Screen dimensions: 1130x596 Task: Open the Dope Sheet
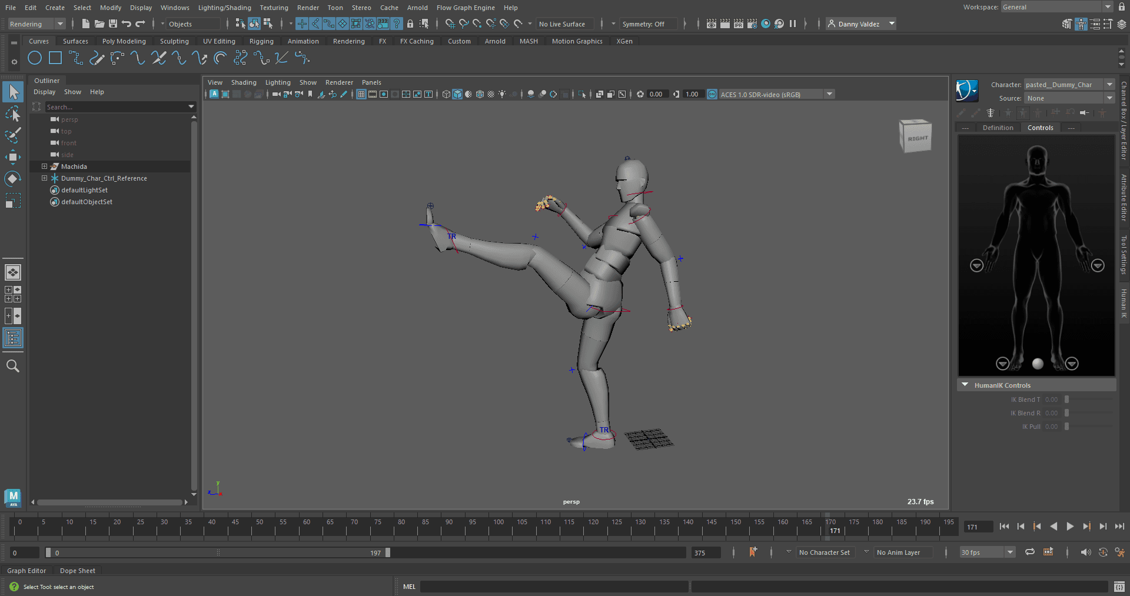tap(78, 571)
